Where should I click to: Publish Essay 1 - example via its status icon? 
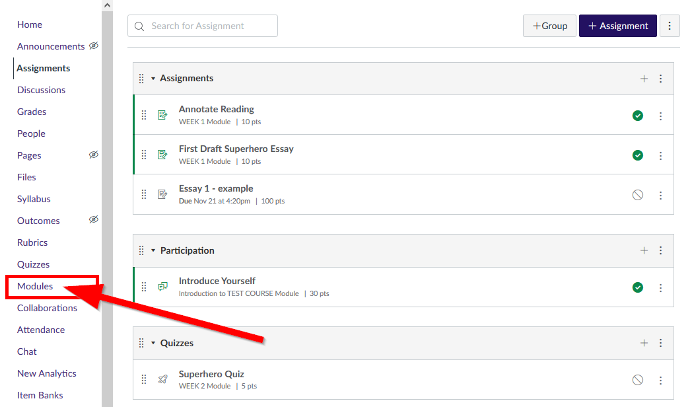(637, 194)
